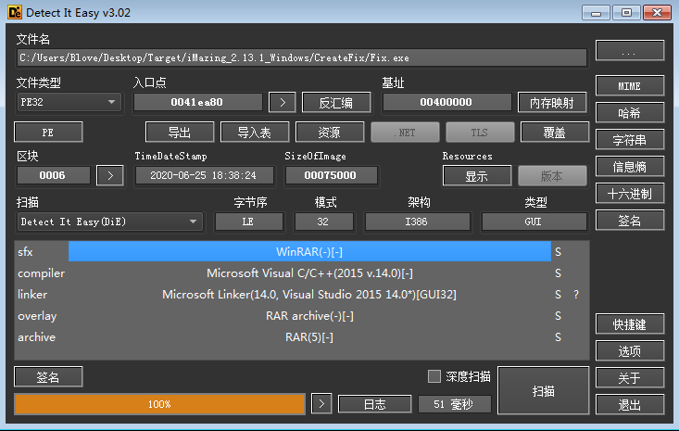This screenshot has width=679, height=431.
Task: Click the arrow button next to entry point
Action: pyautogui.click(x=282, y=102)
